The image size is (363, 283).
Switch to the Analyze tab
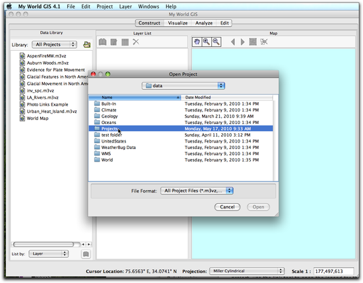[204, 23]
